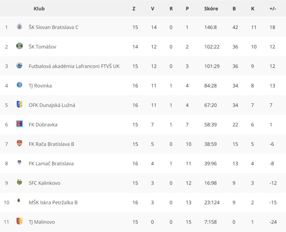Click the SFC Kalinkovo club crest
Screen dimensions: 286x232
tap(19, 182)
